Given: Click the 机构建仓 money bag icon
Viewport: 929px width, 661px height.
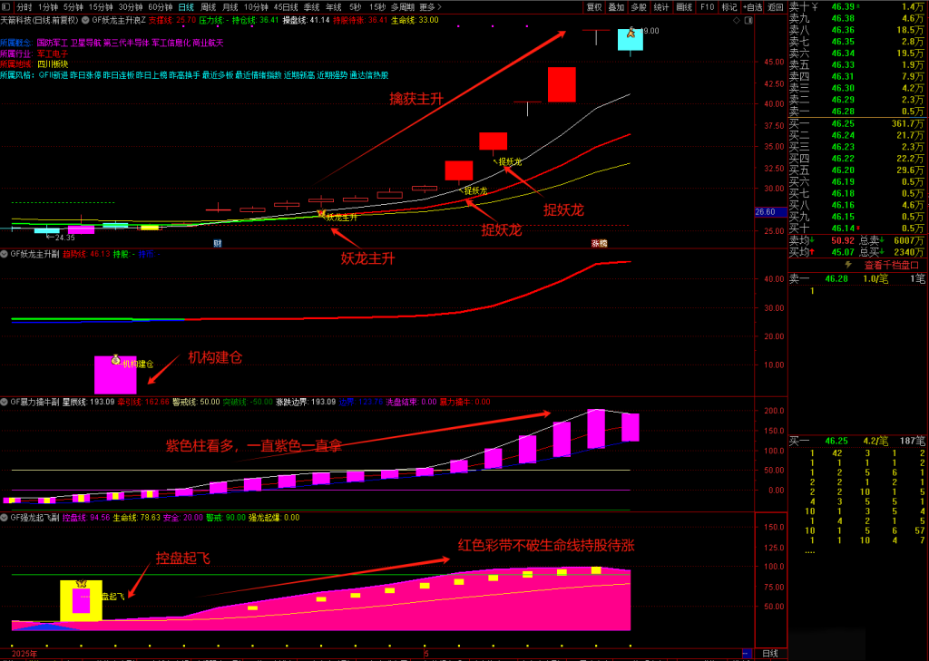Looking at the screenshot, I should click(x=115, y=360).
